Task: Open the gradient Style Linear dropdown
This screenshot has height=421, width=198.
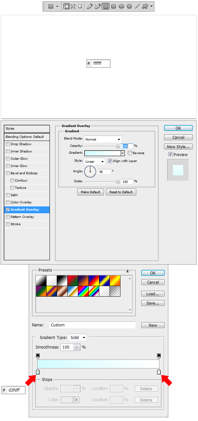Action: (95, 161)
